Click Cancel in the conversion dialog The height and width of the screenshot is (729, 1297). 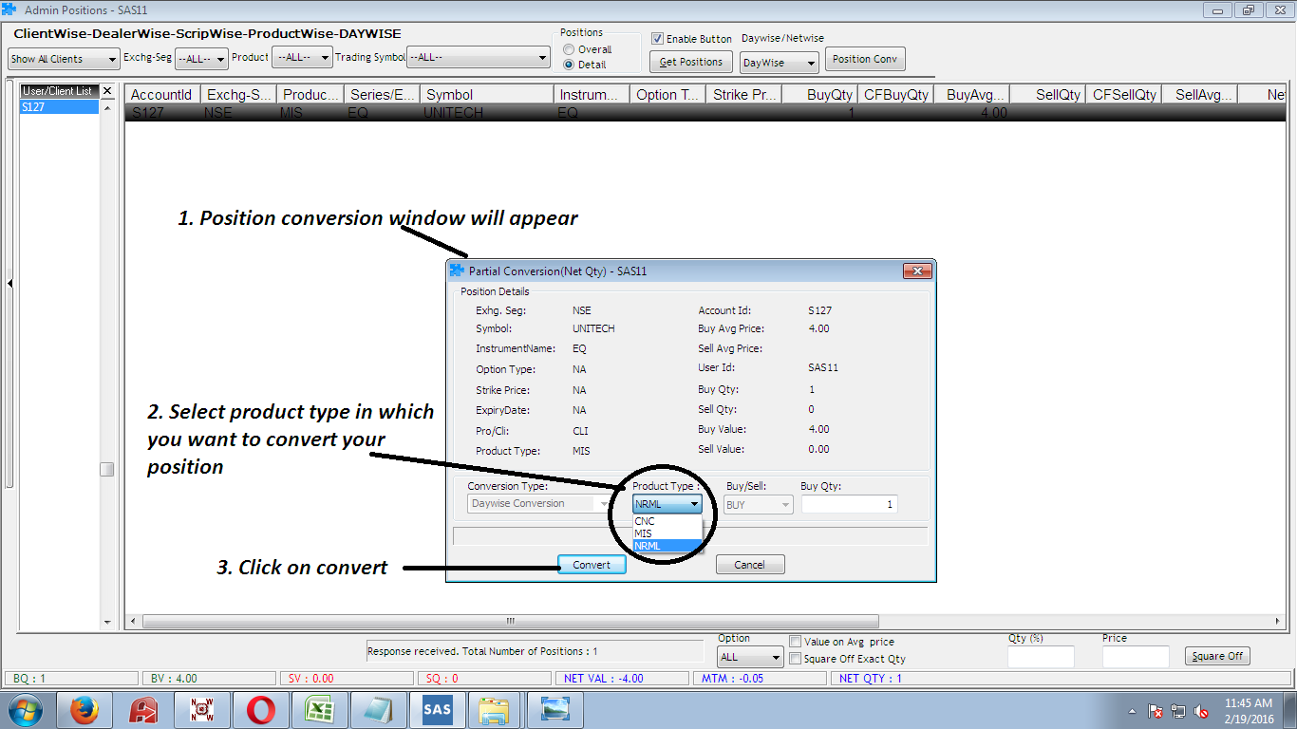click(749, 565)
